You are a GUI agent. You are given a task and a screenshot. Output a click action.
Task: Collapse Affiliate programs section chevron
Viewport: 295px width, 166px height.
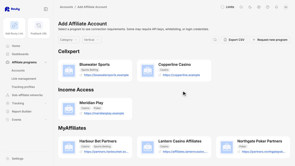coord(46,62)
